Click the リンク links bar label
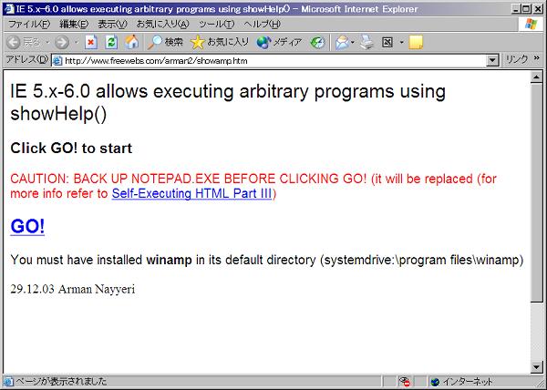This screenshot has width=547, height=390. click(517, 59)
